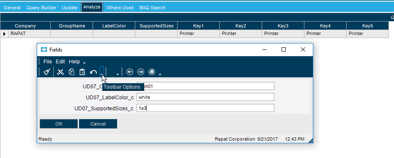Screen dimensions: 394x158
Task: Open the File menu
Action: click(47, 62)
